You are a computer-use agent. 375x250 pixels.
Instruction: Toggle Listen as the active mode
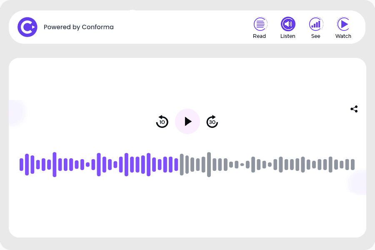click(287, 24)
